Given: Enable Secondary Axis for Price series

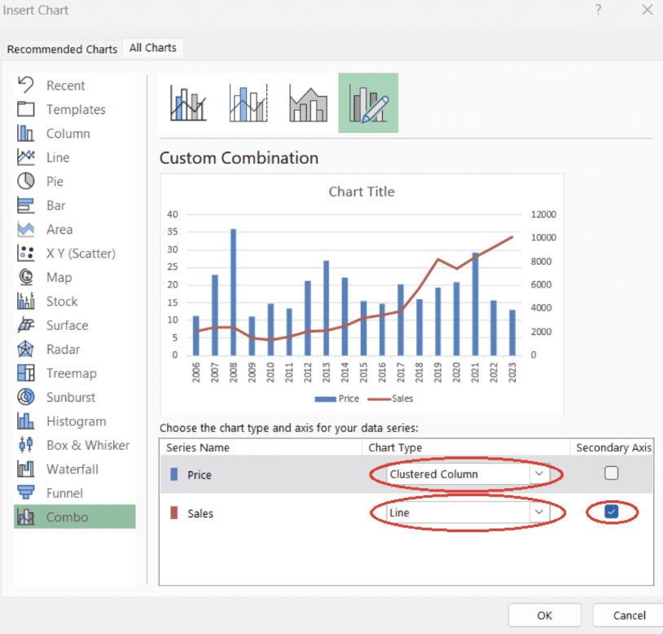Looking at the screenshot, I should (612, 473).
